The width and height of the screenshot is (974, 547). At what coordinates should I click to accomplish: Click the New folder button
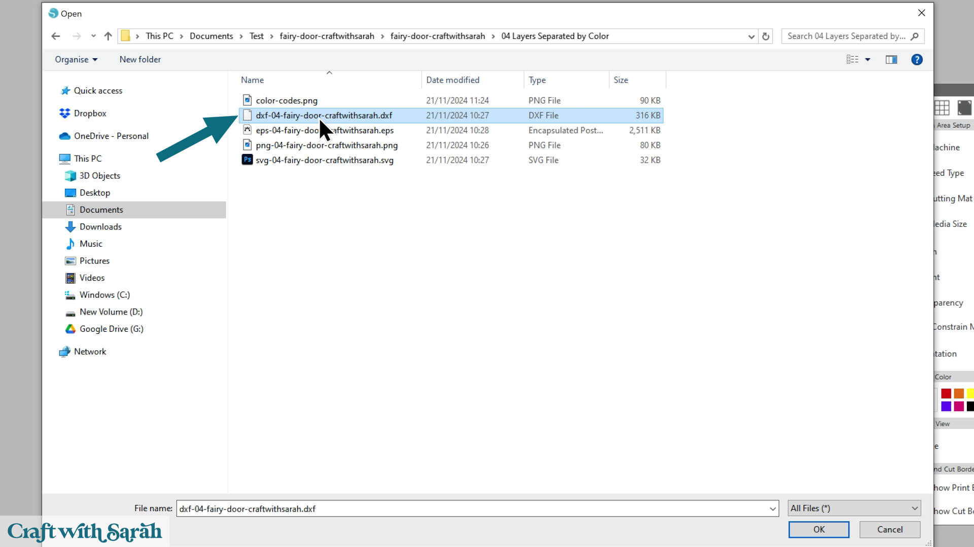tap(140, 60)
